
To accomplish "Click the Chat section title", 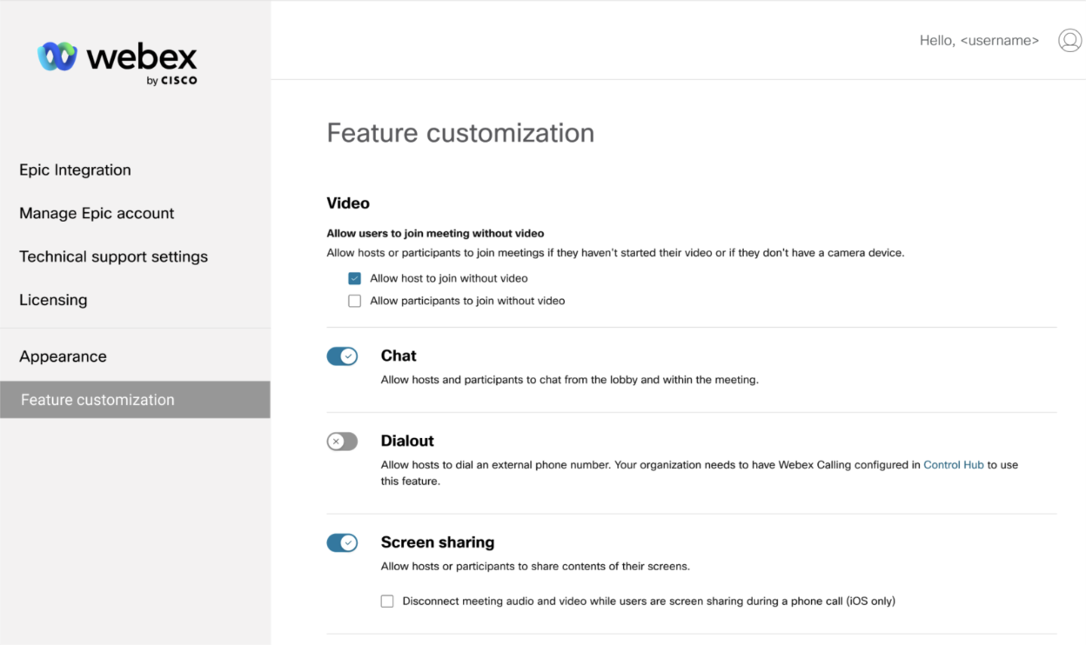I will pos(399,356).
